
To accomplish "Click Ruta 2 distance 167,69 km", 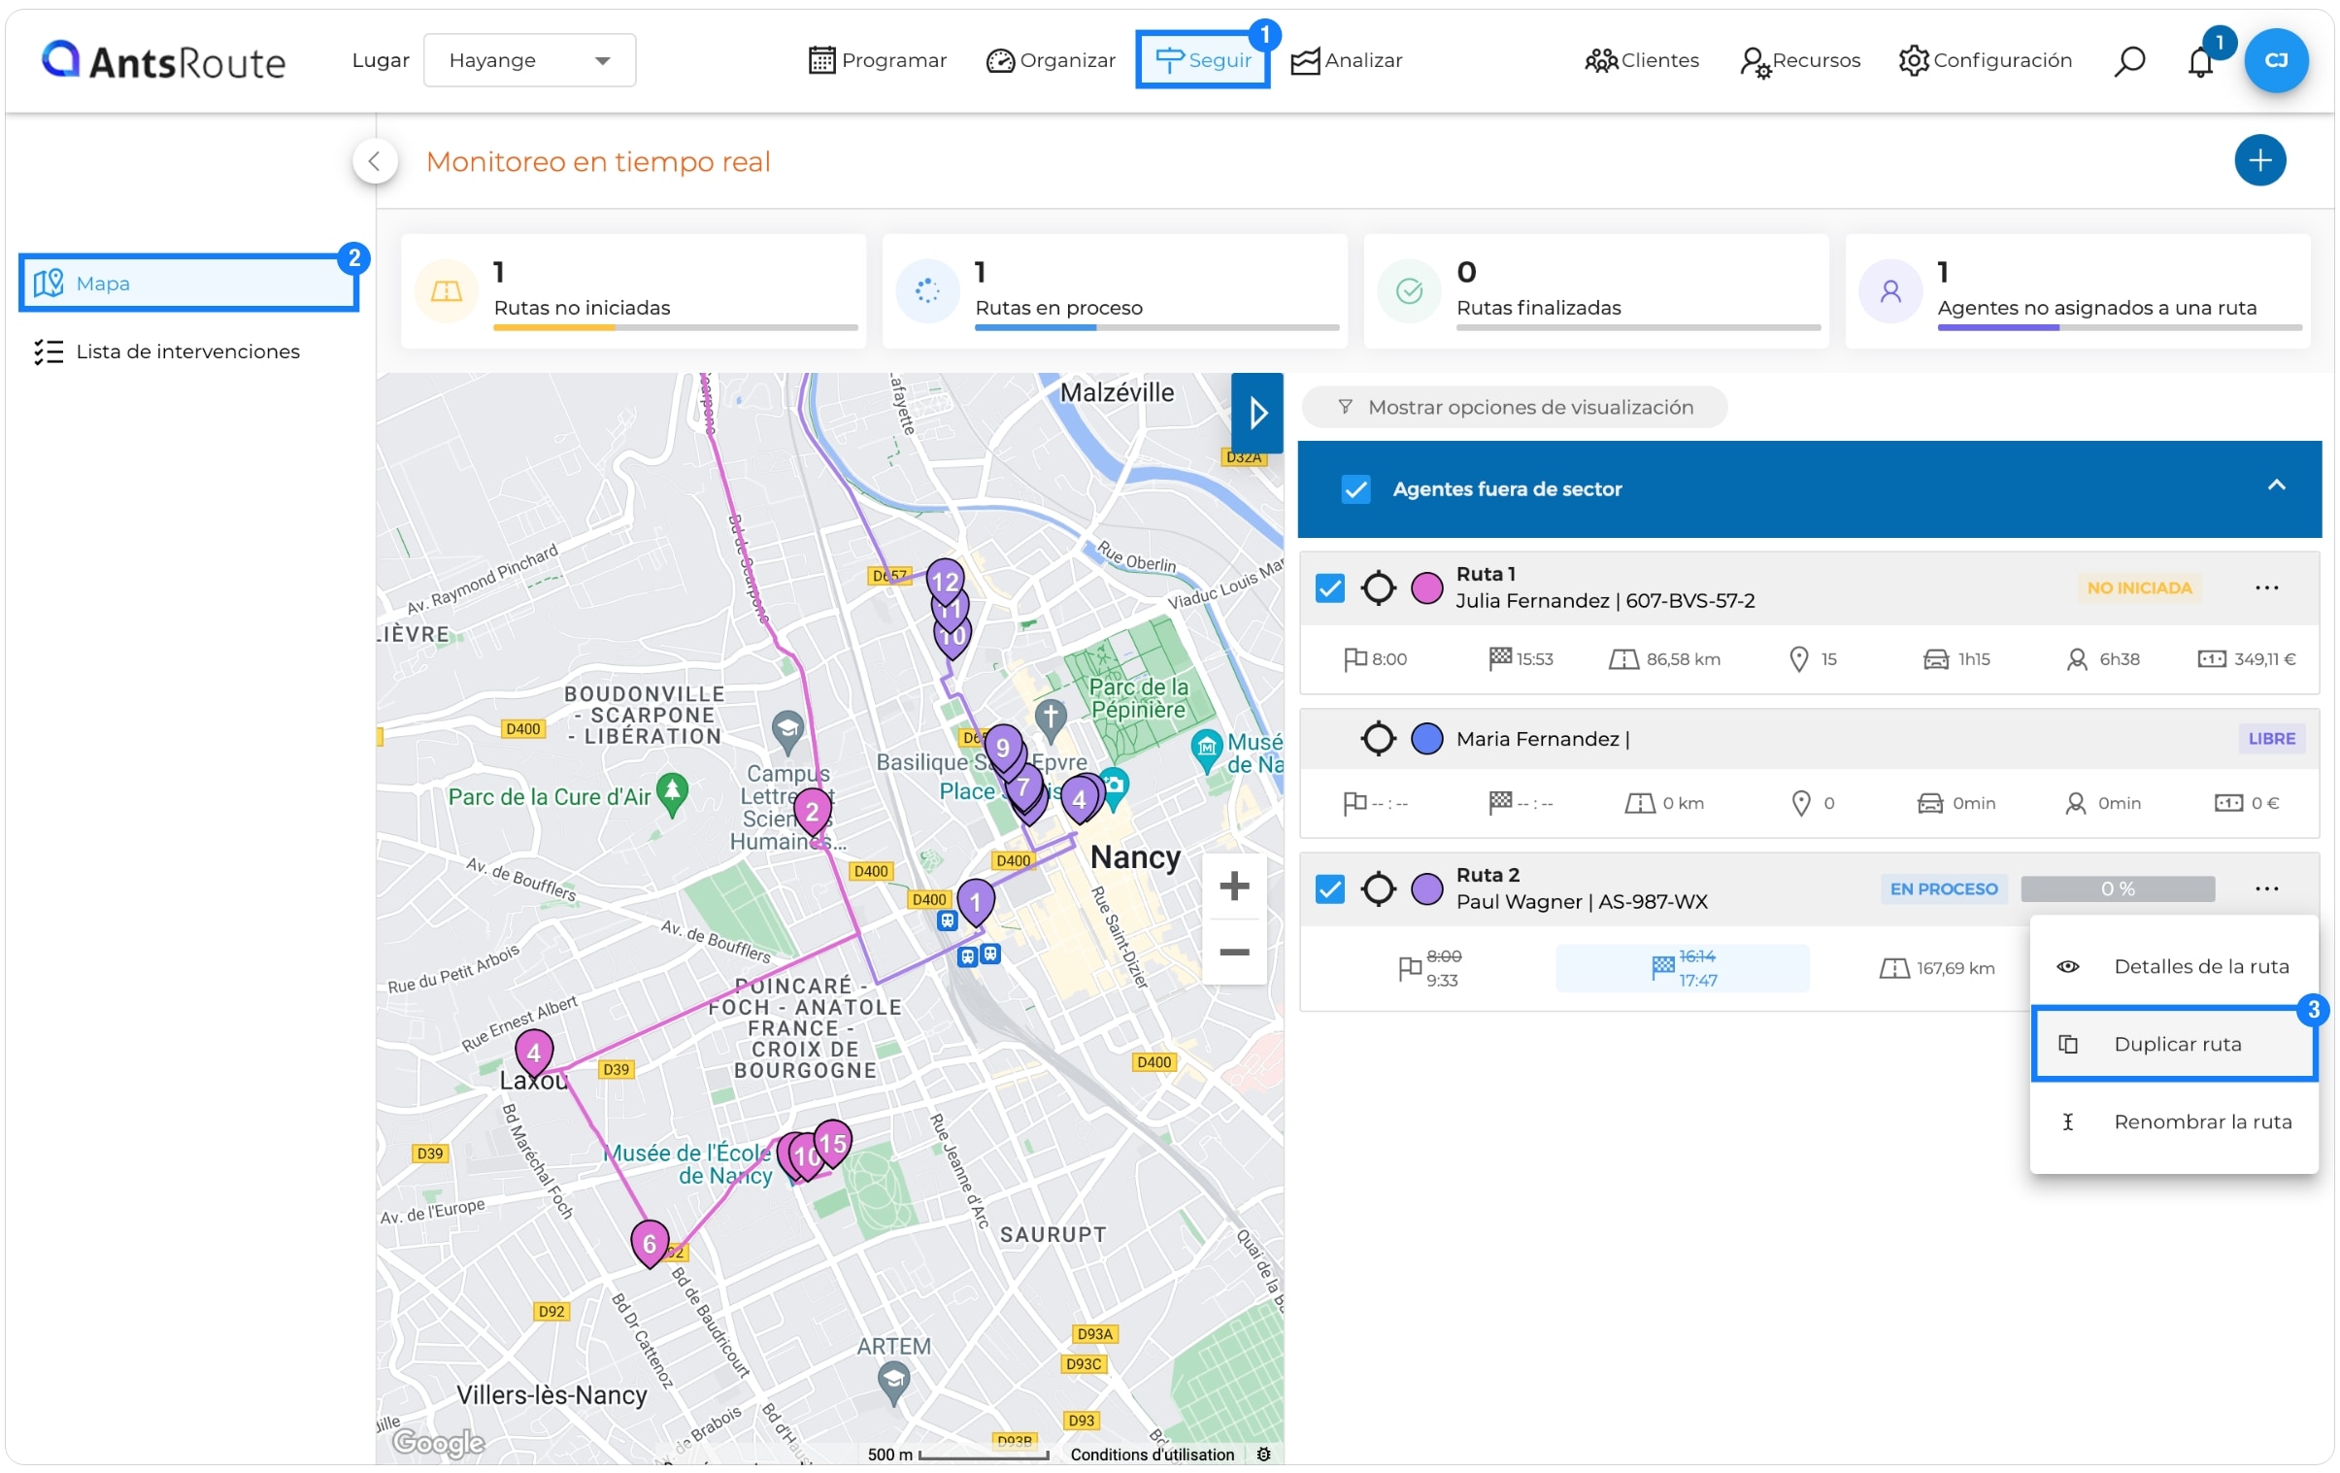I will 1937,969.
